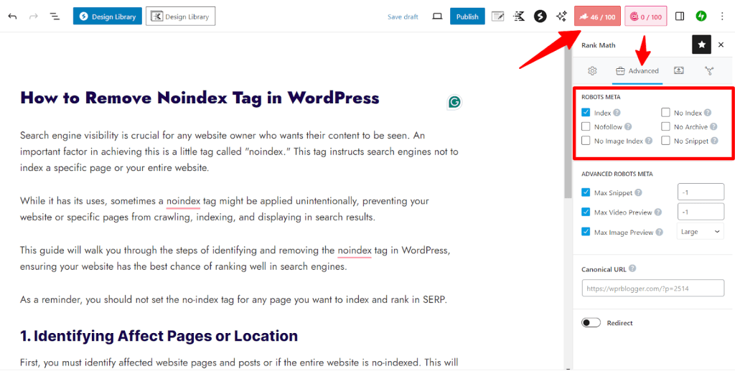Open the document overview list icon
This screenshot has height=379, width=735.
[x=55, y=17]
